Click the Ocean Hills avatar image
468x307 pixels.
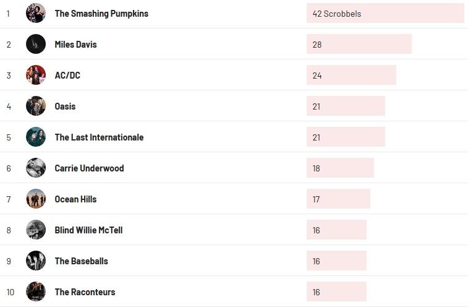click(x=36, y=199)
